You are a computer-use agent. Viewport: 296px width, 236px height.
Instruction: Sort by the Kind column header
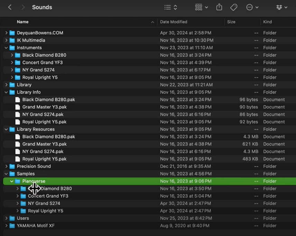coord(267,22)
